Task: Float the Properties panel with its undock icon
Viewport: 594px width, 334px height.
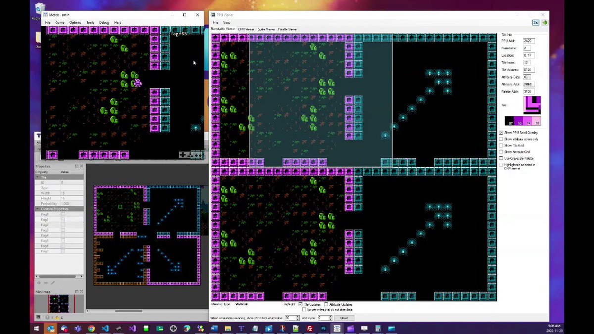Action: [76, 166]
